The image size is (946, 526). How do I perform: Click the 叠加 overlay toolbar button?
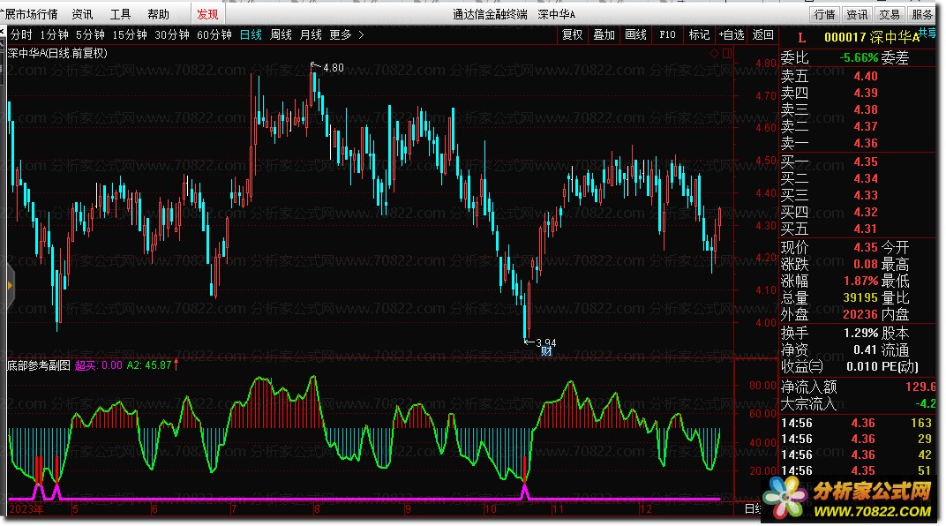(604, 35)
